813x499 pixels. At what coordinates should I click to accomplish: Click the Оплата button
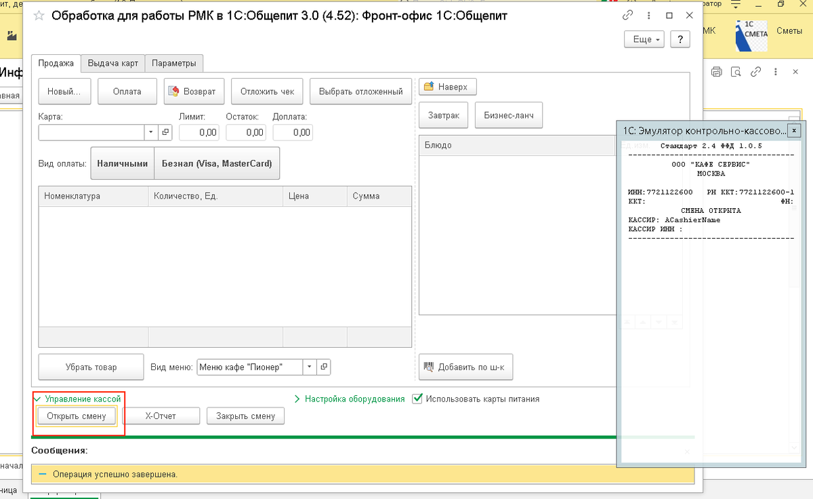point(127,92)
